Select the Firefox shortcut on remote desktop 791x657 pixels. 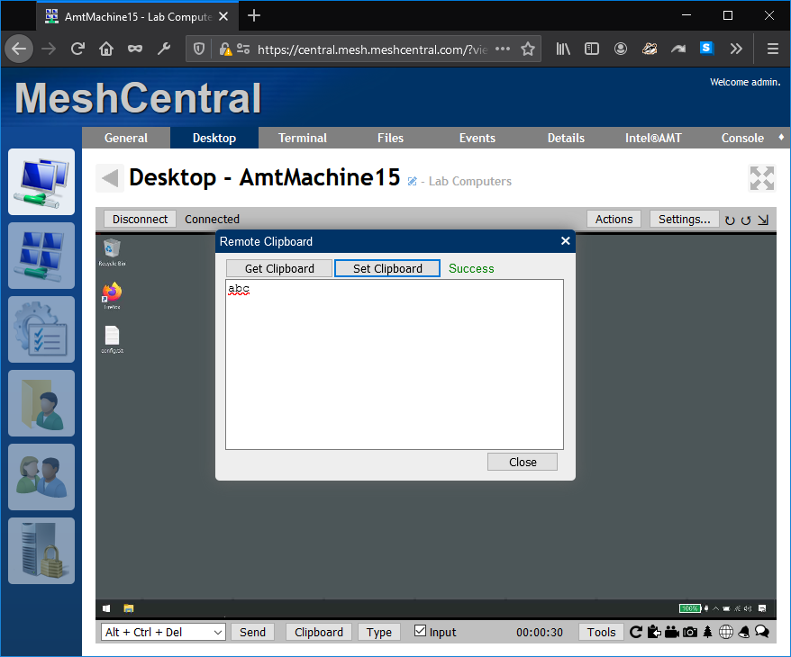pos(112,296)
